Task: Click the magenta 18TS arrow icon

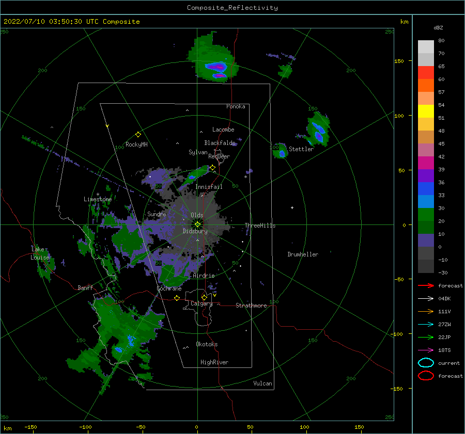Action: [x=426, y=350]
